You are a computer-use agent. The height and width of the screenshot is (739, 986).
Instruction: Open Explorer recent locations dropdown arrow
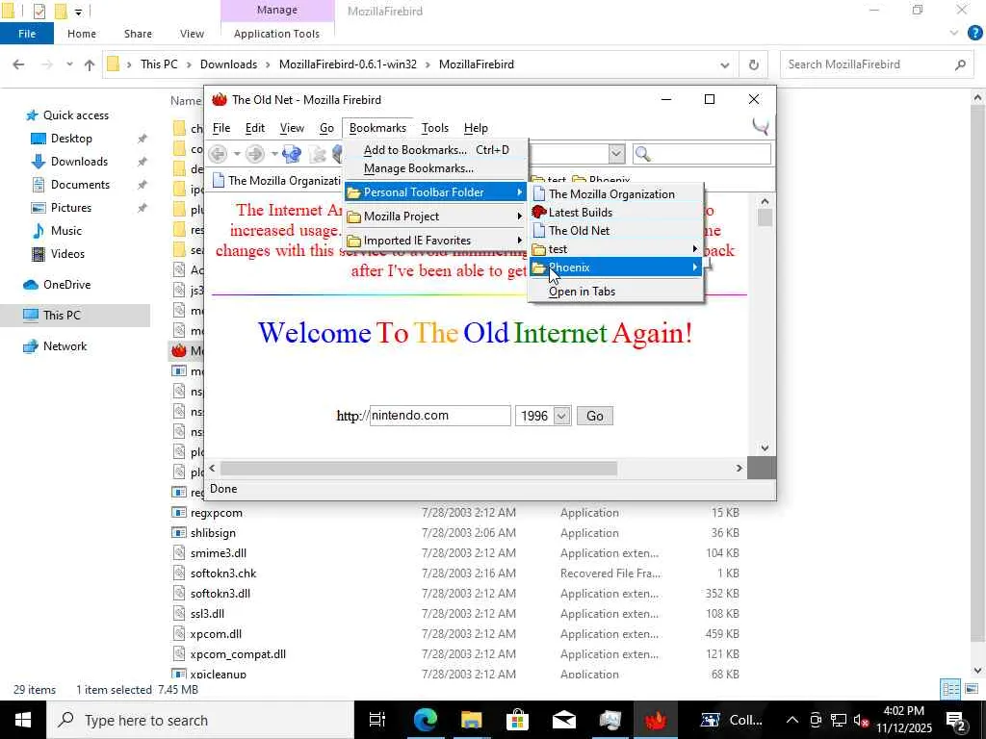[69, 64]
